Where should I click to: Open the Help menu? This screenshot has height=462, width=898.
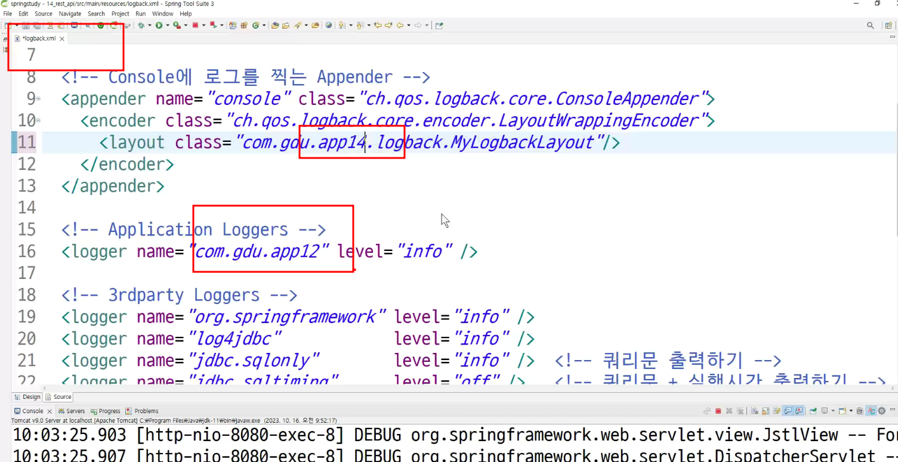pyautogui.click(x=186, y=14)
